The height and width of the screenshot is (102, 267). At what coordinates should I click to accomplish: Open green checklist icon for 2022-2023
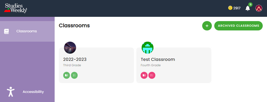tap(74, 75)
